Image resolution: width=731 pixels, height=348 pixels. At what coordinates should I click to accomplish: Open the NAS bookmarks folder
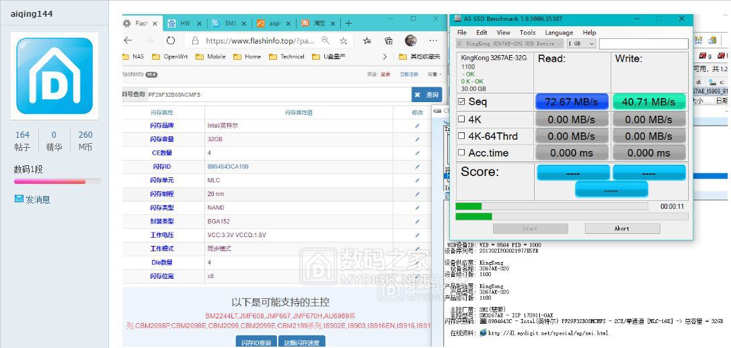(x=134, y=57)
